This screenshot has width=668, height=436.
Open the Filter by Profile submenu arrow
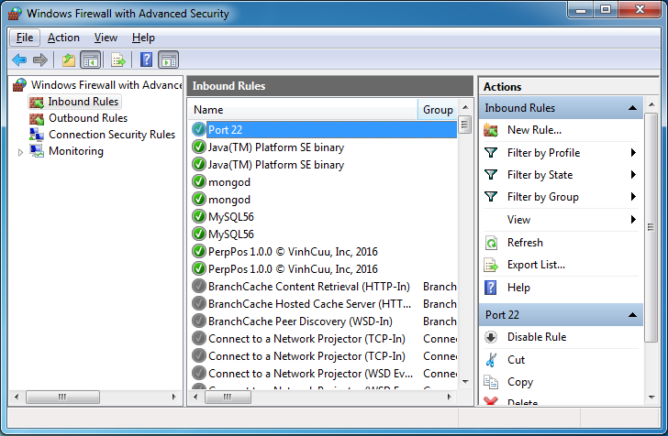pyautogui.click(x=633, y=152)
